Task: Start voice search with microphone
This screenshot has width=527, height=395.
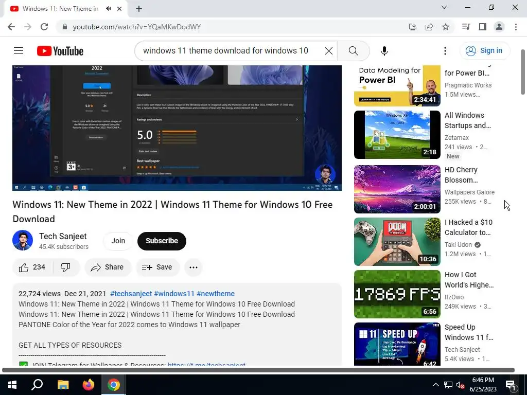Action: pos(384,51)
